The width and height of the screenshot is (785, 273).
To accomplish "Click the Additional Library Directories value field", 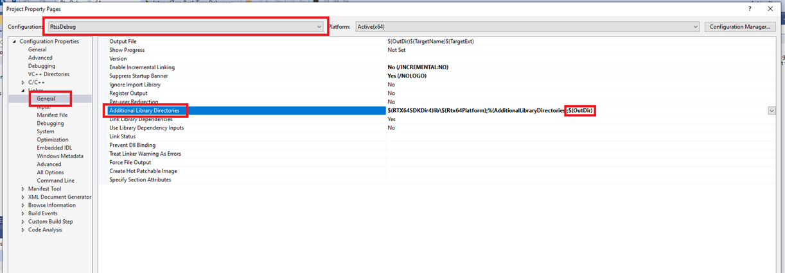I will click(x=475, y=111).
